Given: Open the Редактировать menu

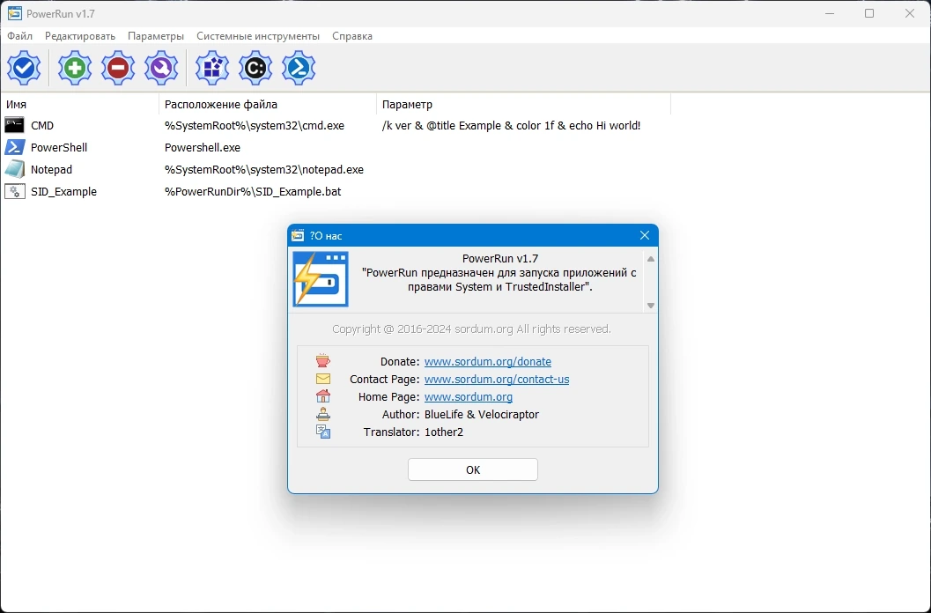Looking at the screenshot, I should point(80,36).
